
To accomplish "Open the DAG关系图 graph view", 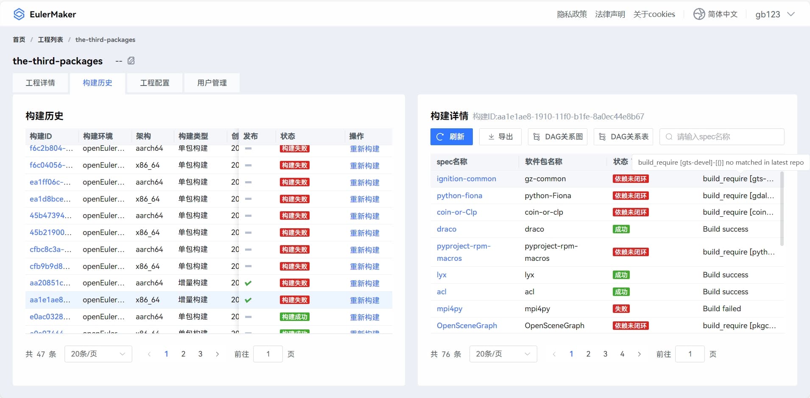I will [557, 137].
